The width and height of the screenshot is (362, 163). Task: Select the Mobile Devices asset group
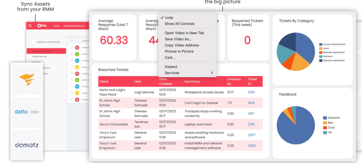(x=40, y=56)
